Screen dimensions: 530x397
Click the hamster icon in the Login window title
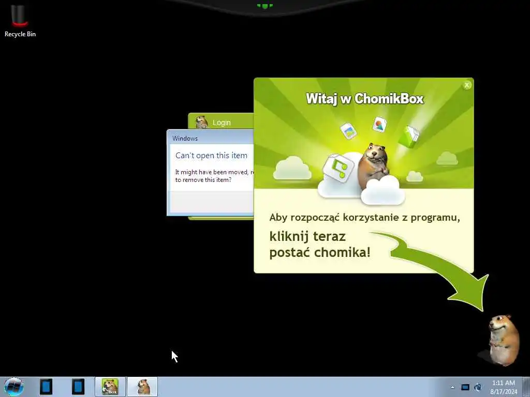click(202, 122)
